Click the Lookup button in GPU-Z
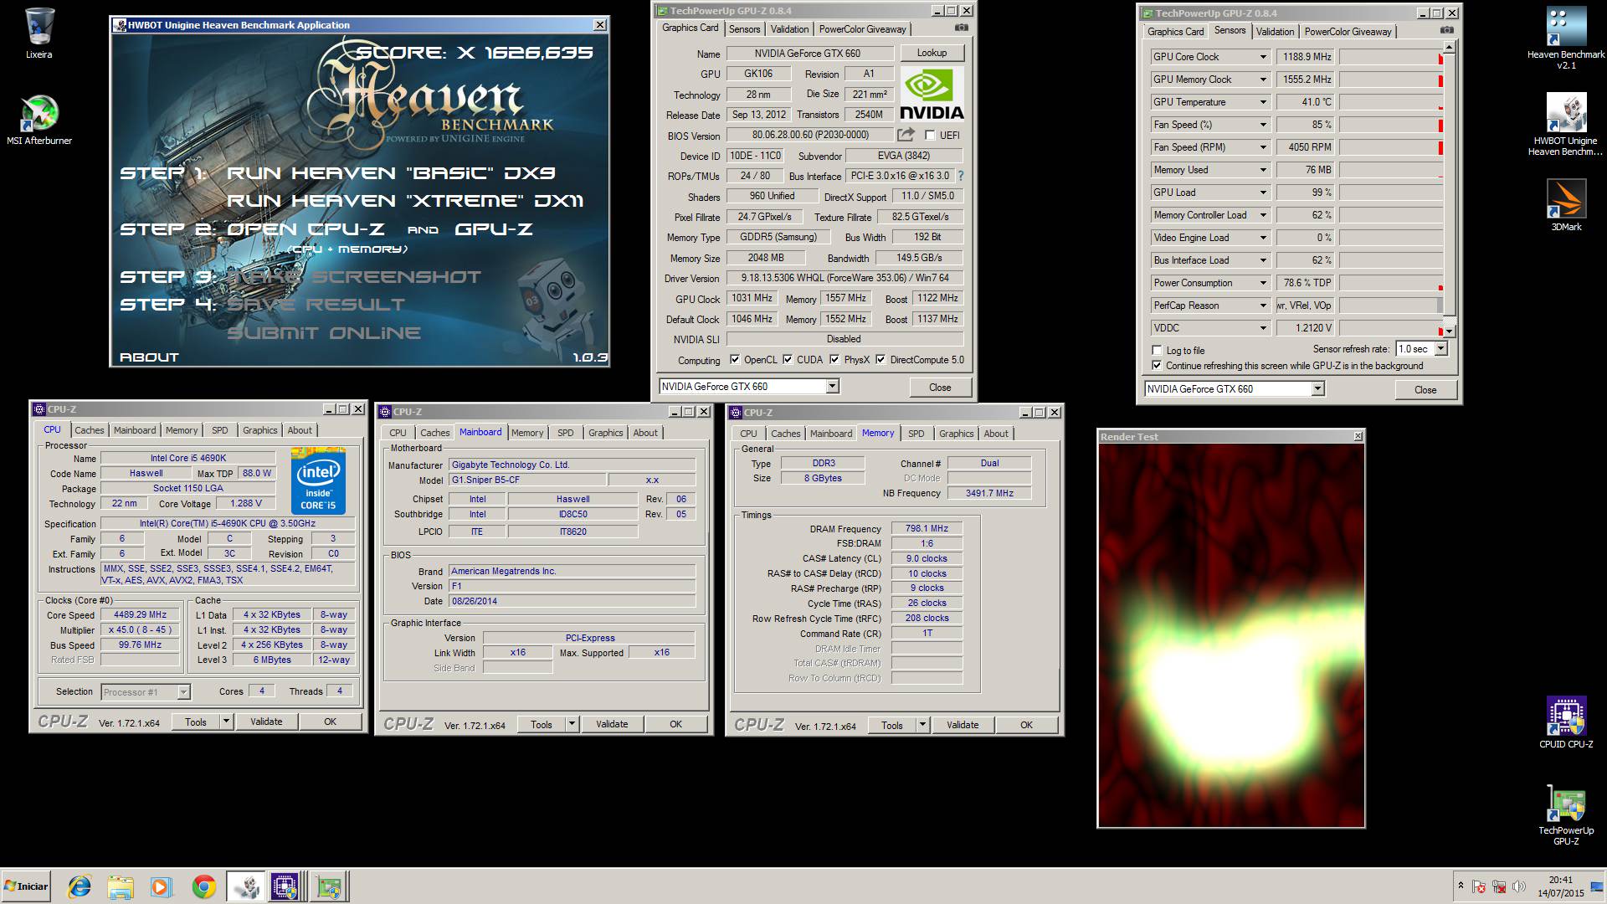This screenshot has width=1607, height=904. pyautogui.click(x=932, y=53)
